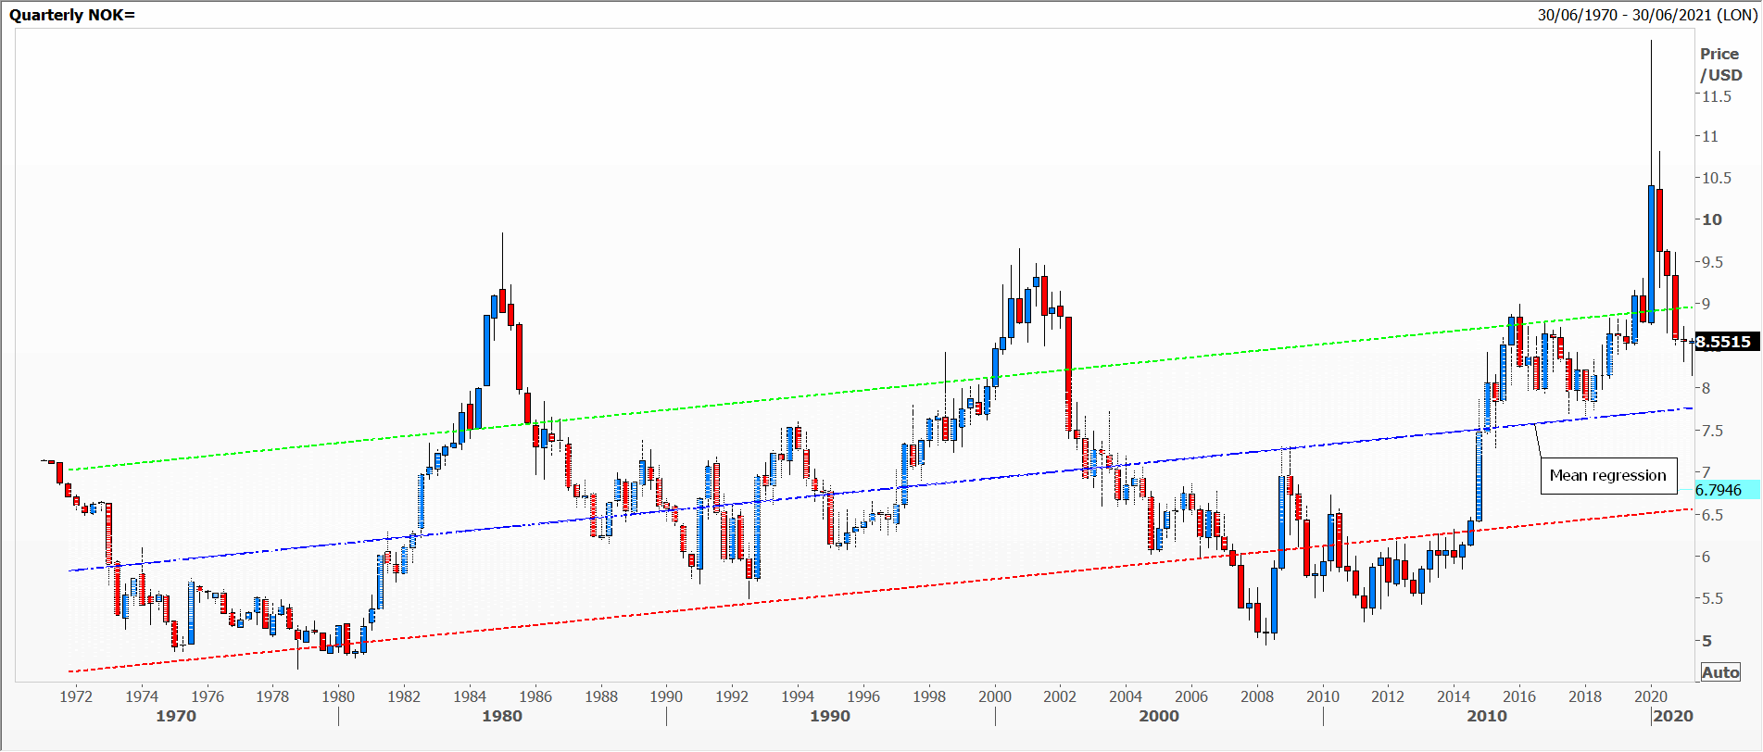Click the 2010 year label in upper axis row

[1323, 696]
